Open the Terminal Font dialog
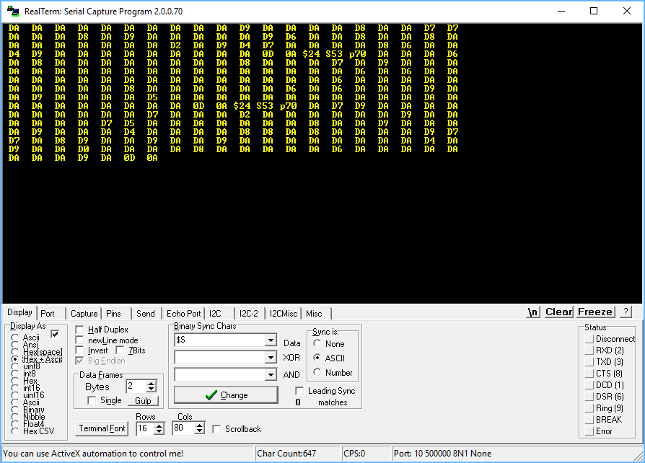 [101, 428]
